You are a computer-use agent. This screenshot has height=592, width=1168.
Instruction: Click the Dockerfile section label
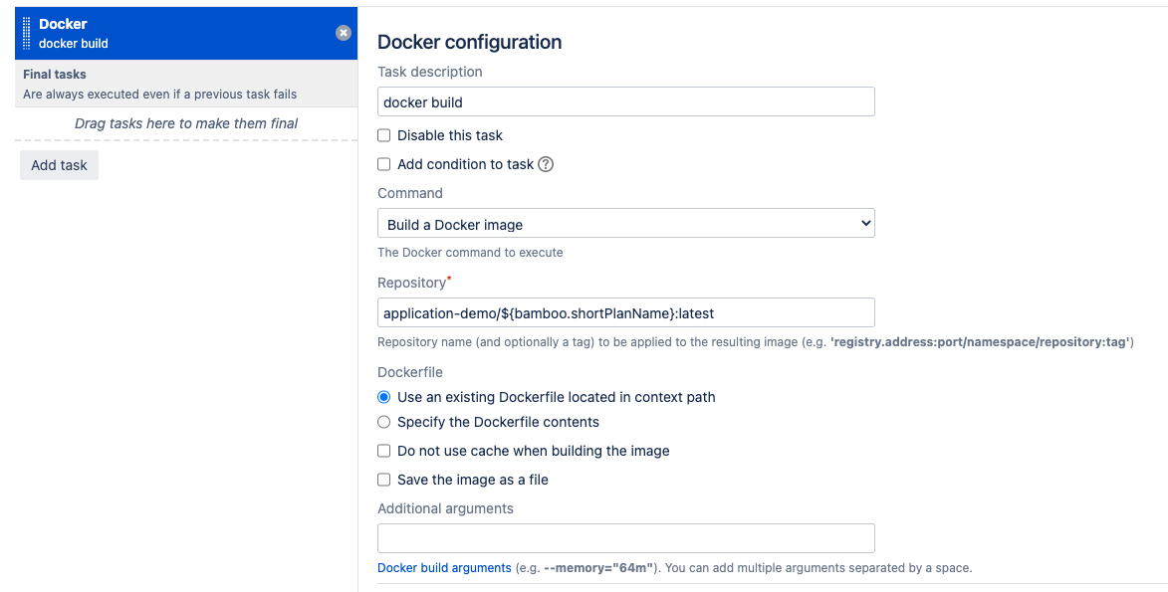(410, 372)
